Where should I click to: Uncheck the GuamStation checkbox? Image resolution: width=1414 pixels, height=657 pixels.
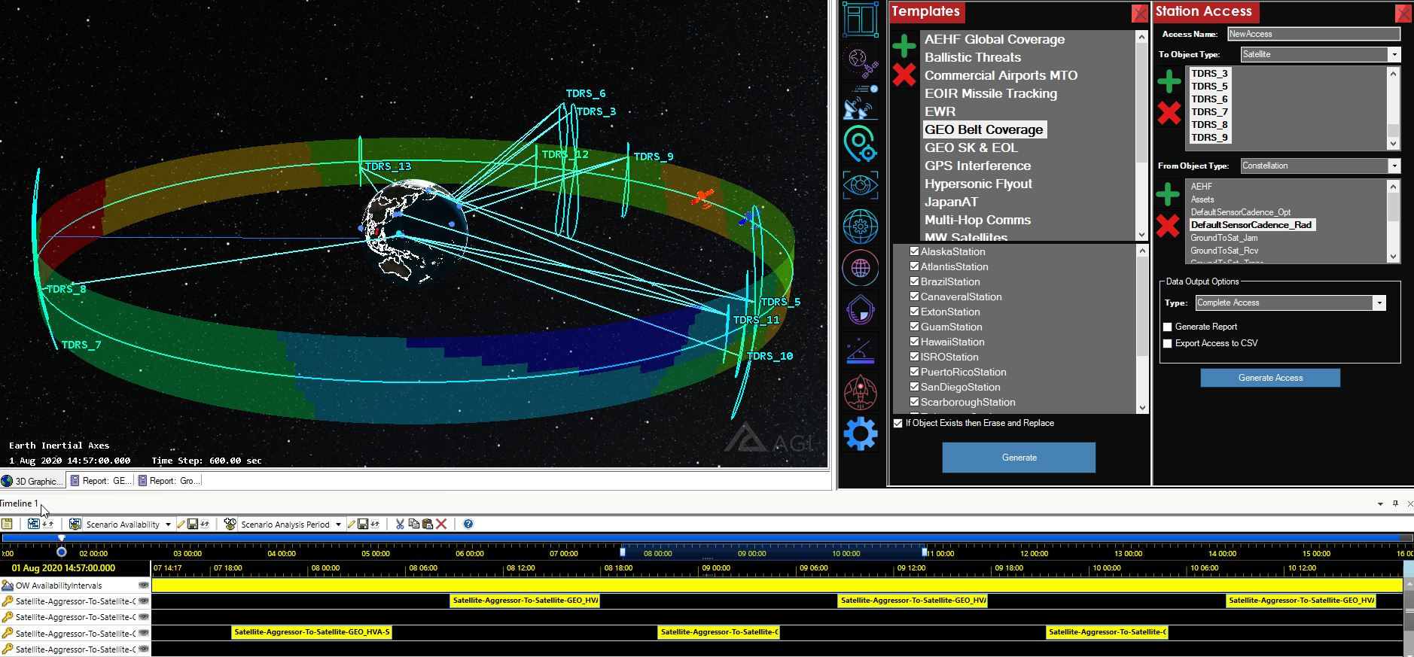tap(914, 327)
